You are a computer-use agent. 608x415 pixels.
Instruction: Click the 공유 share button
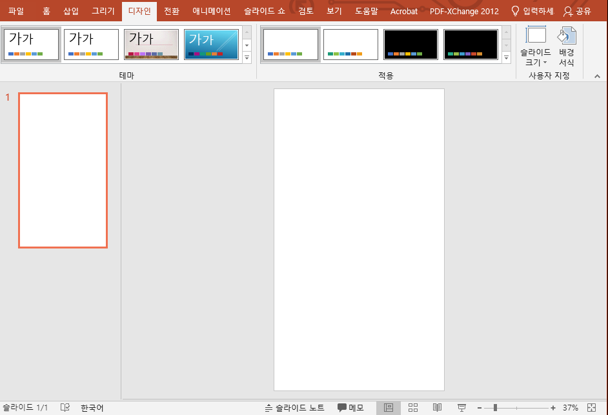click(x=577, y=11)
